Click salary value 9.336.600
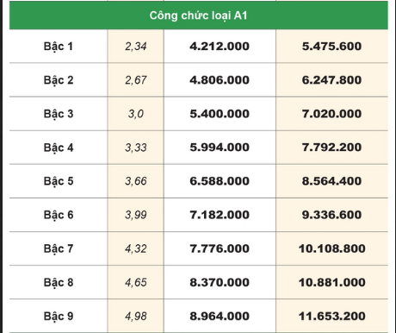Screen dimensions: 396x333 pyautogui.click(x=331, y=215)
